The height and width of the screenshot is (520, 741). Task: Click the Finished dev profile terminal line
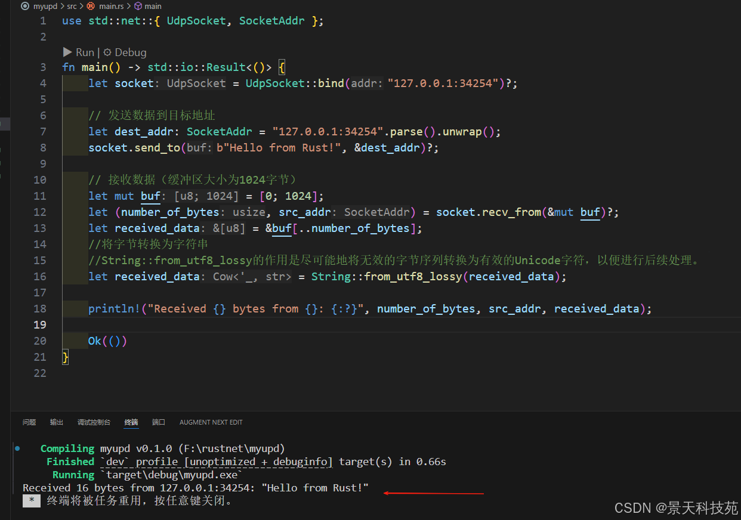[x=246, y=462]
